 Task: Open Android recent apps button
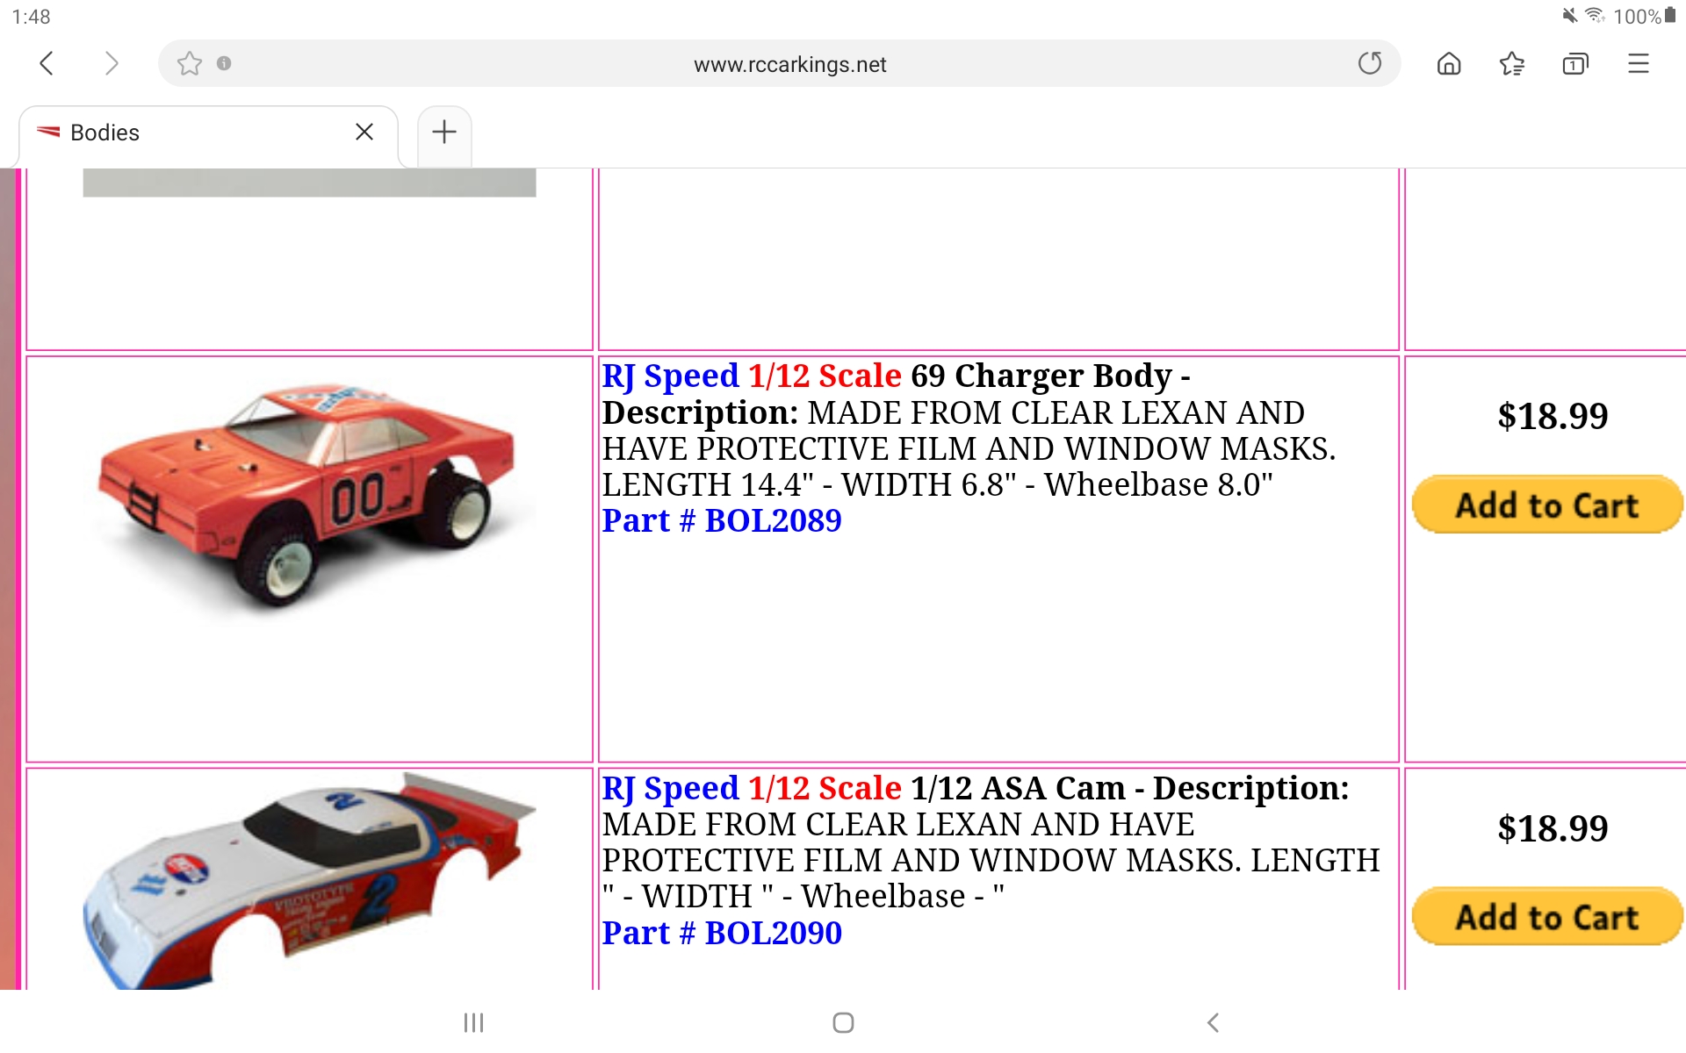tap(474, 1022)
